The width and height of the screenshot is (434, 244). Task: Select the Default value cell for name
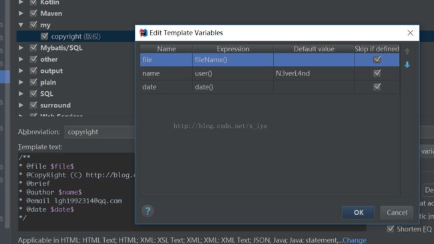point(314,73)
